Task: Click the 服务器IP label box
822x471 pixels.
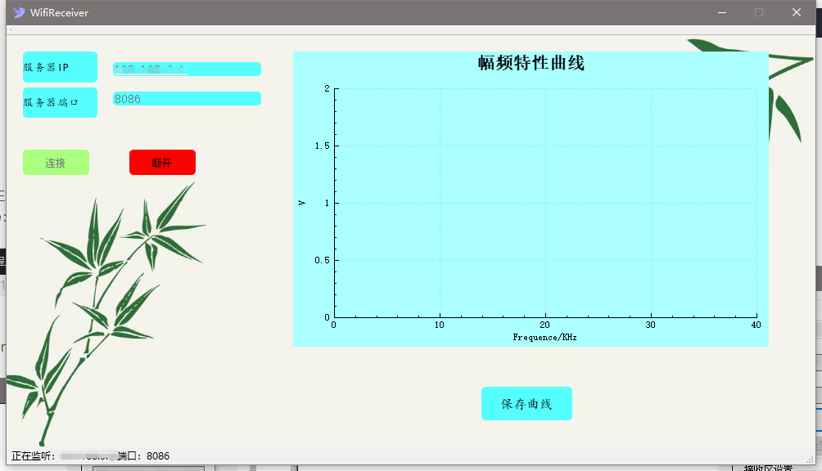Action: (x=60, y=66)
